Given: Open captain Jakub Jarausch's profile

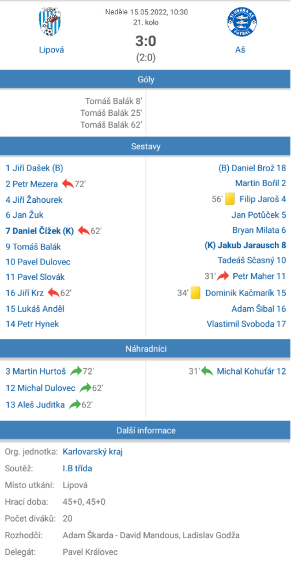Looking at the screenshot, I should (x=245, y=245).
